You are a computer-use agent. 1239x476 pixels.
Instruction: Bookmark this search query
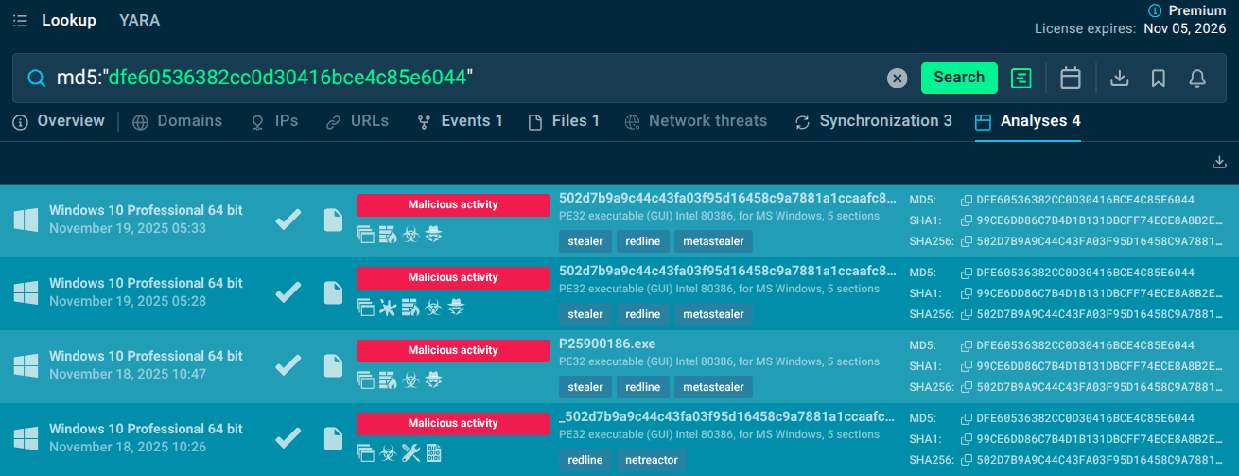tap(1159, 79)
